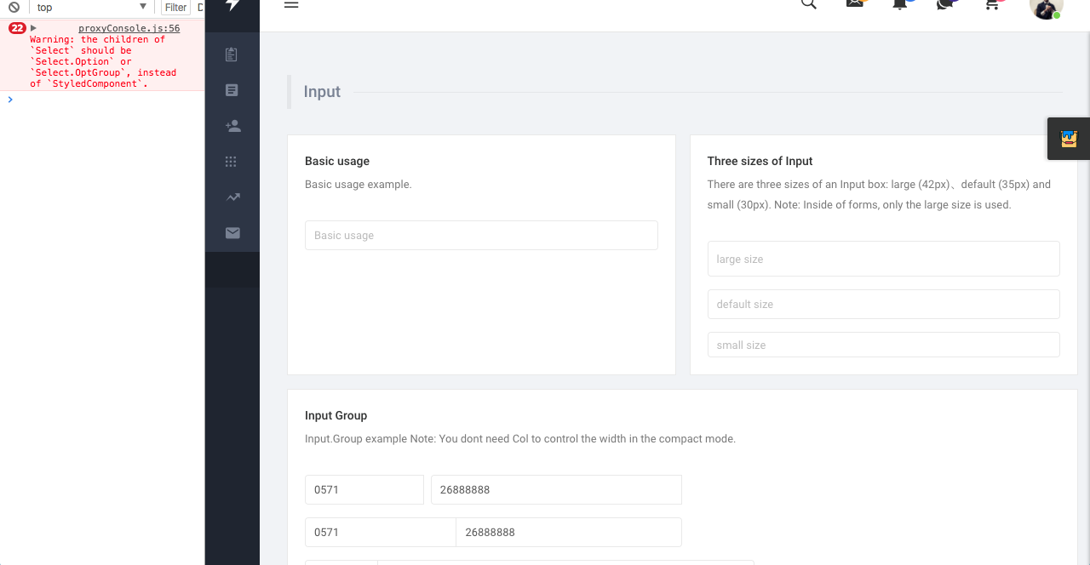Click the 'Basic usage example.' description
Viewport: 1090px width, 565px height.
[359, 185]
